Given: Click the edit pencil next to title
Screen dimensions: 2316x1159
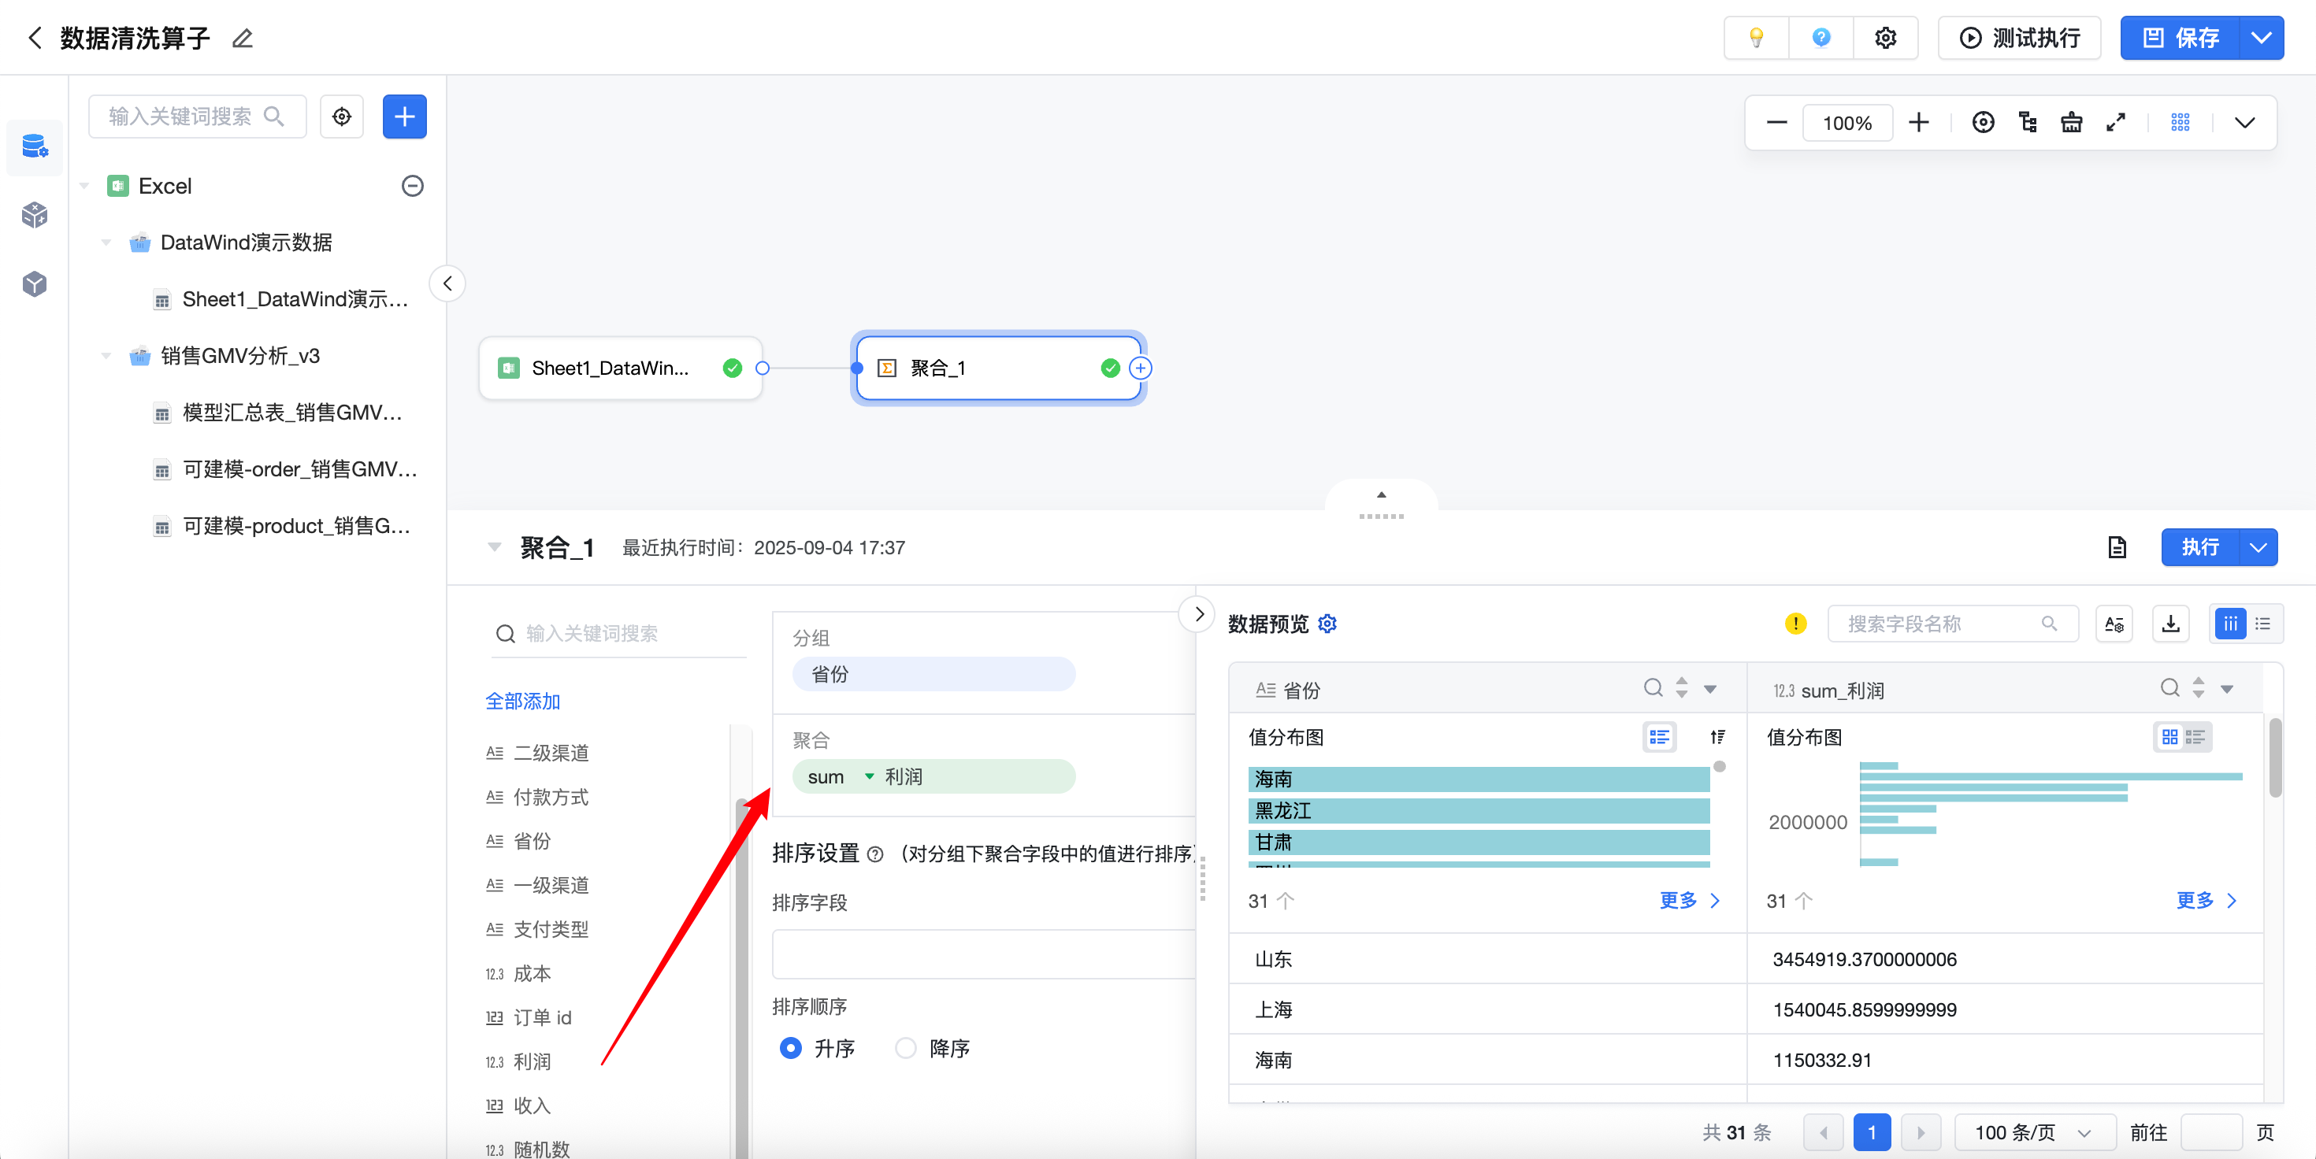Looking at the screenshot, I should [242, 39].
